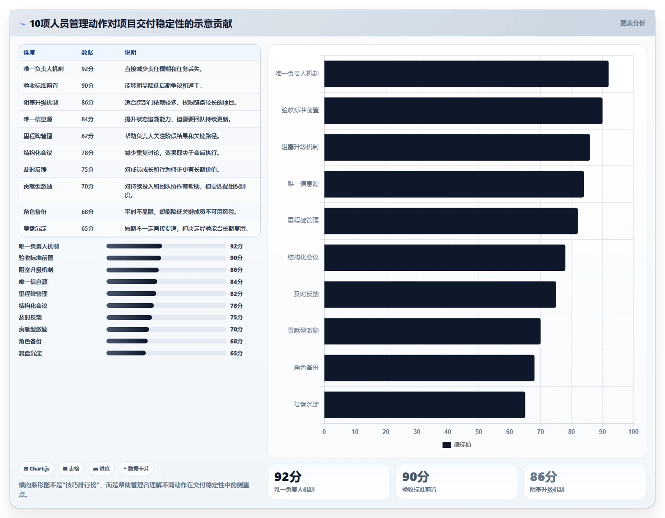Open the 92分 唯一负责人机制 data card
The height and width of the screenshot is (518, 665).
329,482
